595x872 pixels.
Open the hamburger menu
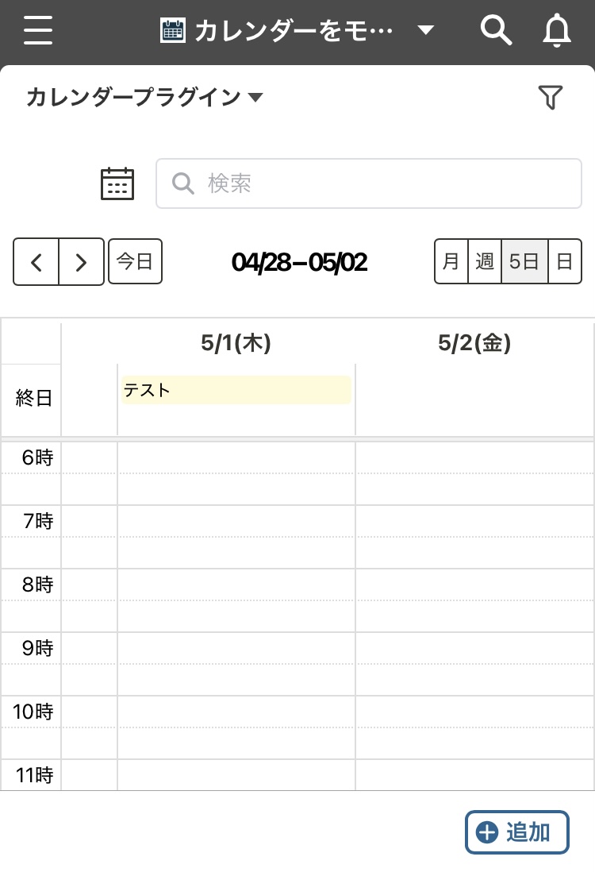coord(38,29)
